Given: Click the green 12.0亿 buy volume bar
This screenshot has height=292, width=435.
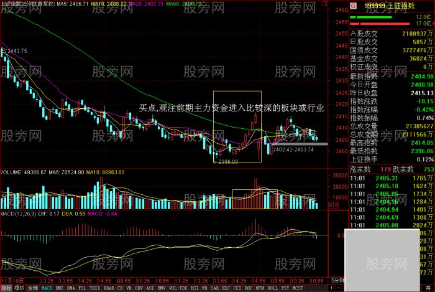Looking at the screenshot, I should coord(371,17).
